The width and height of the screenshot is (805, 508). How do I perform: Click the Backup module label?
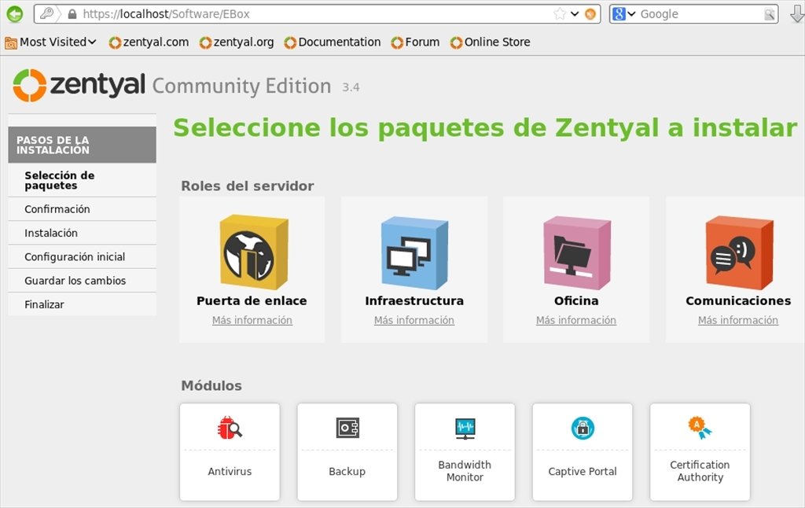point(347,472)
